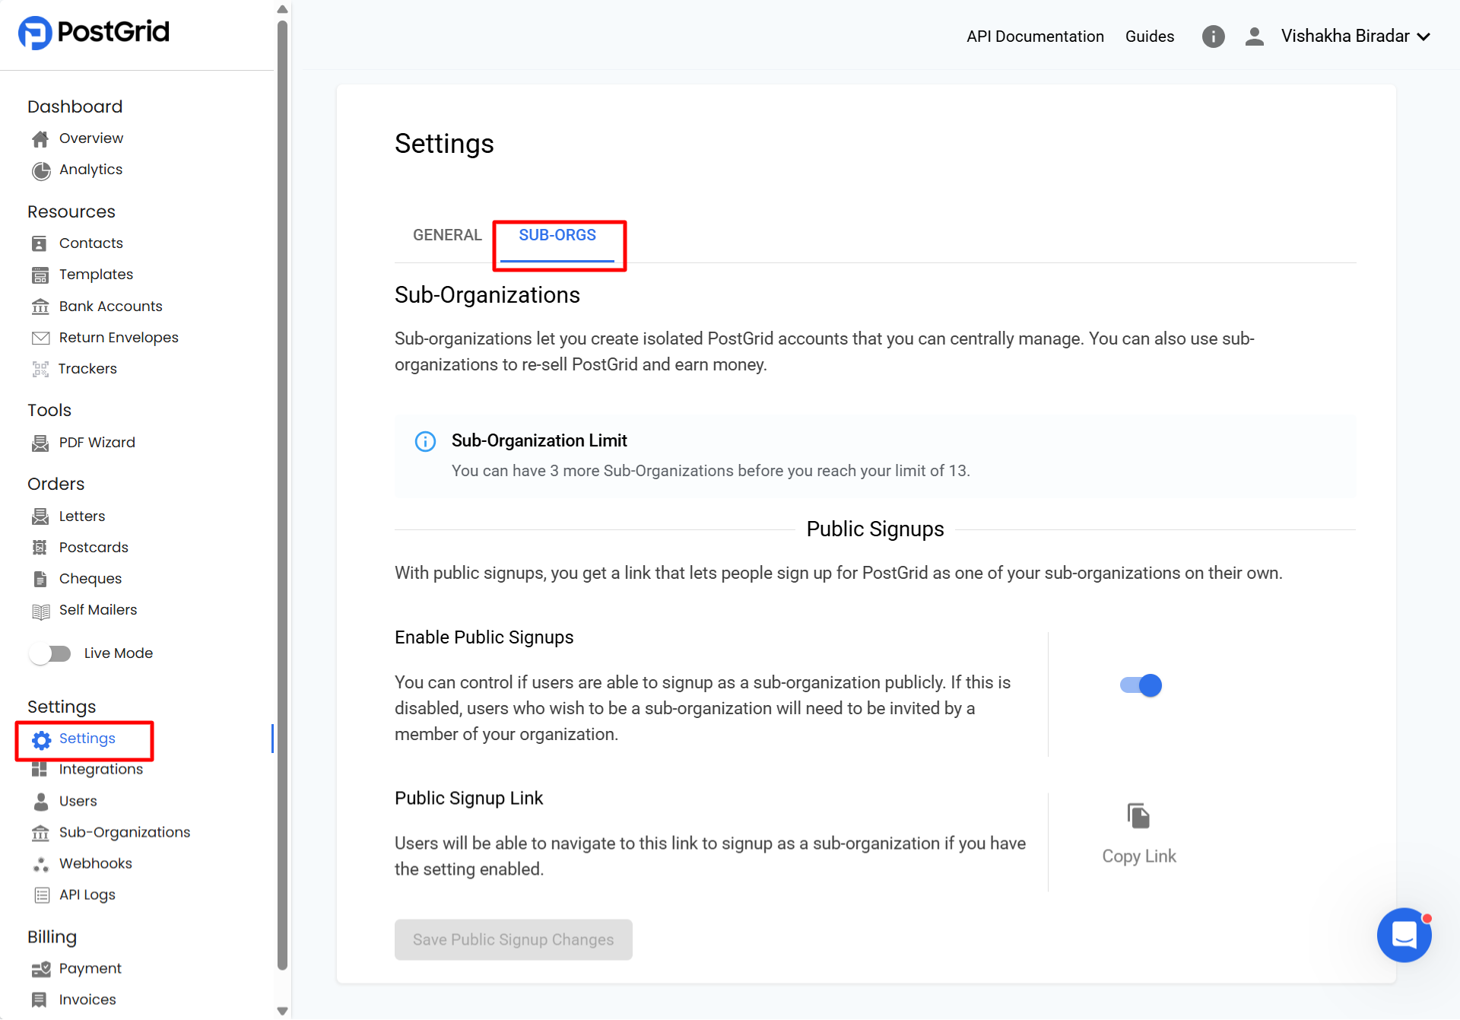Click the user avatar icon in header

pos(1254,37)
